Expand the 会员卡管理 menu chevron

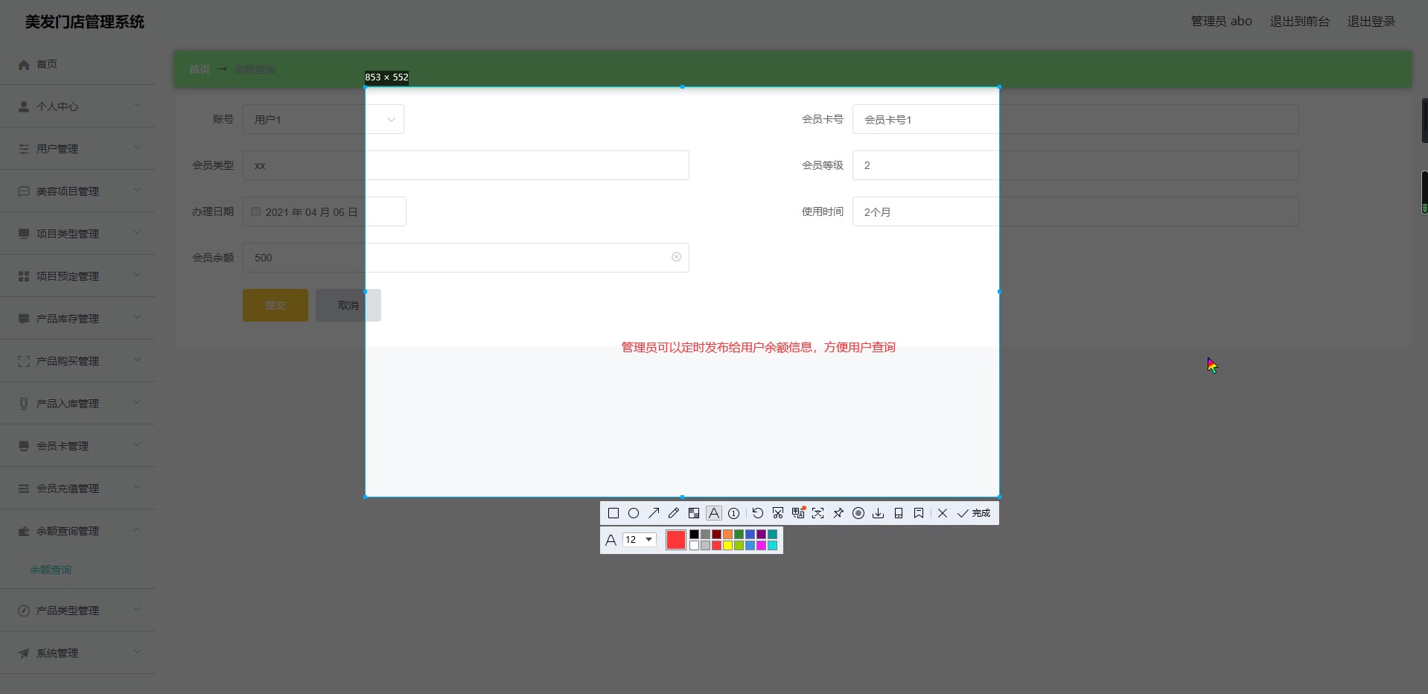pos(137,445)
